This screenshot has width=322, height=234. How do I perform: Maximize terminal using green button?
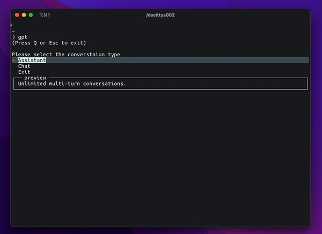point(31,15)
